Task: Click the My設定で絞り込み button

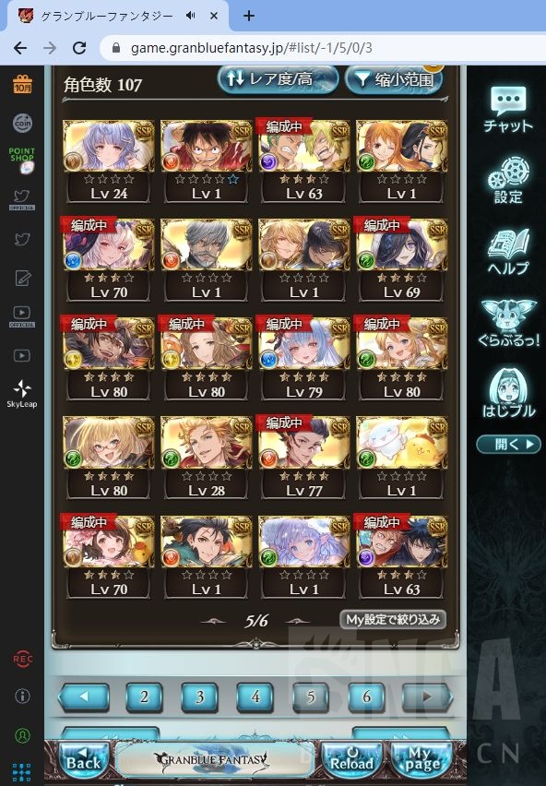Action: point(393,620)
